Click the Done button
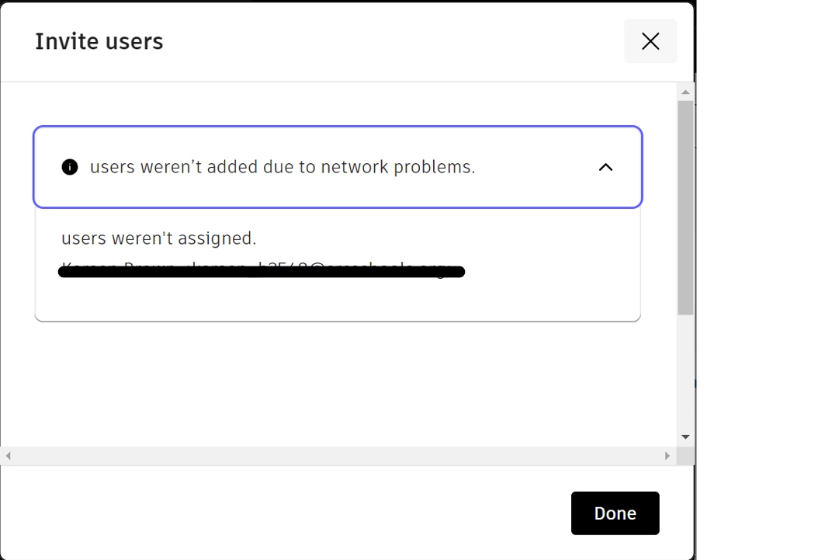Image resolution: width=832 pixels, height=560 pixels. coord(615,513)
